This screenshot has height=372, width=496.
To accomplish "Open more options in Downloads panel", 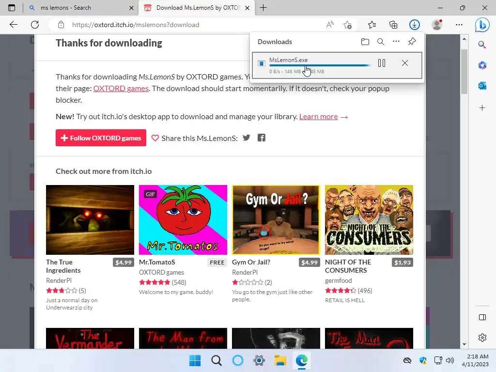I will point(396,42).
